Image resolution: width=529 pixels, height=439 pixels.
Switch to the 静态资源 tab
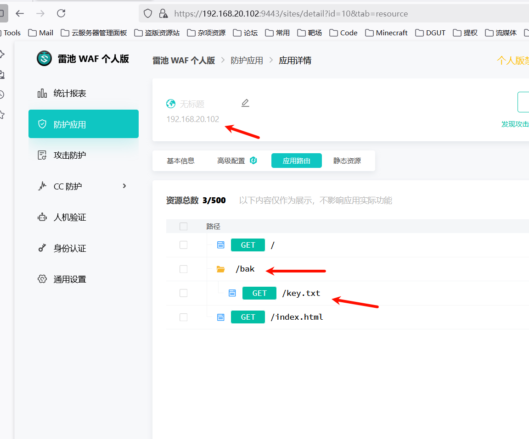tap(347, 161)
